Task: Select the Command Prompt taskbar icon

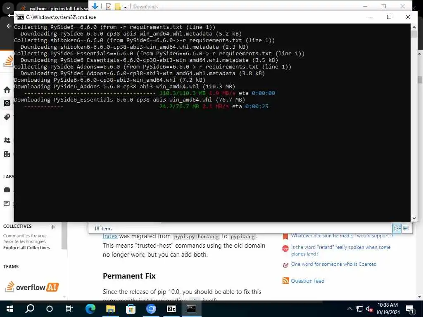Action: point(191,309)
